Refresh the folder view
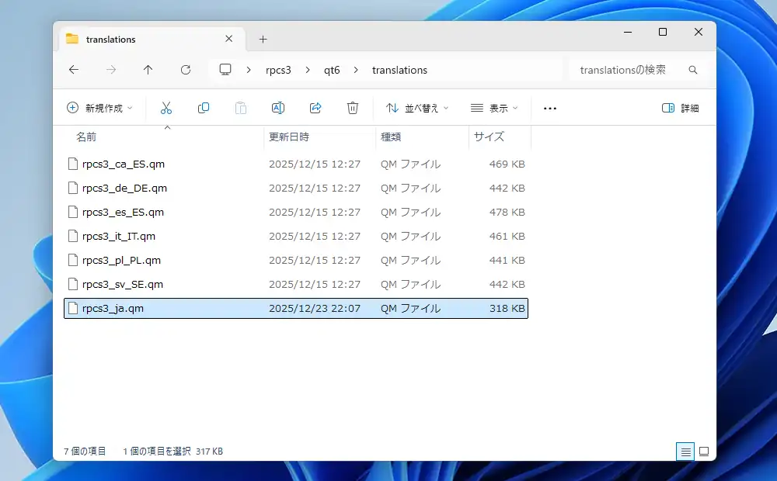Viewport: 777px width, 481px height. point(185,70)
